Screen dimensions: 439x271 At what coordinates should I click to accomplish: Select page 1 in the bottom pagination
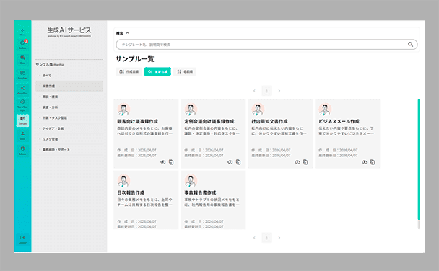click(267, 238)
